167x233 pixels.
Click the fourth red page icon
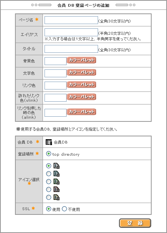pyautogui.click(x=56, y=190)
